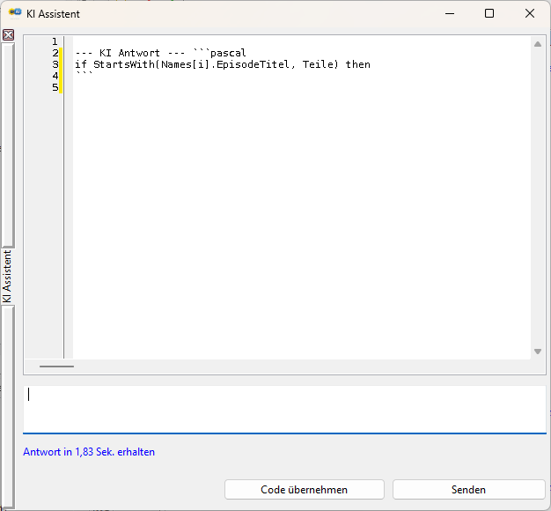Image resolution: width=551 pixels, height=511 pixels.
Task: Close the KI Assistent window
Action: coord(530,14)
